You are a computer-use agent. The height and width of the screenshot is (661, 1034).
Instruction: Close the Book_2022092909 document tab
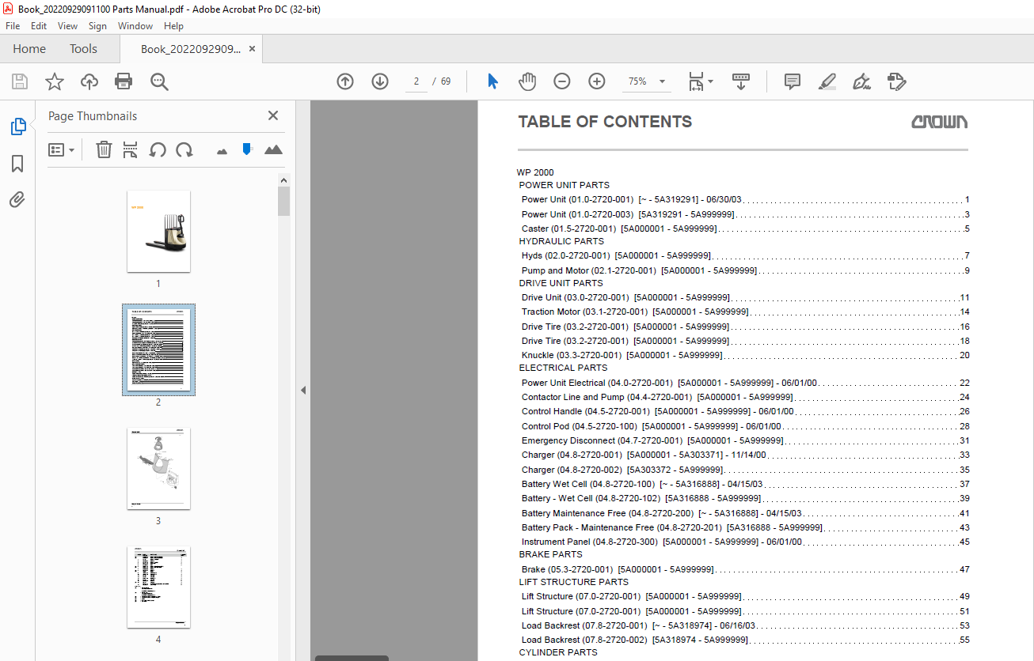coord(252,49)
